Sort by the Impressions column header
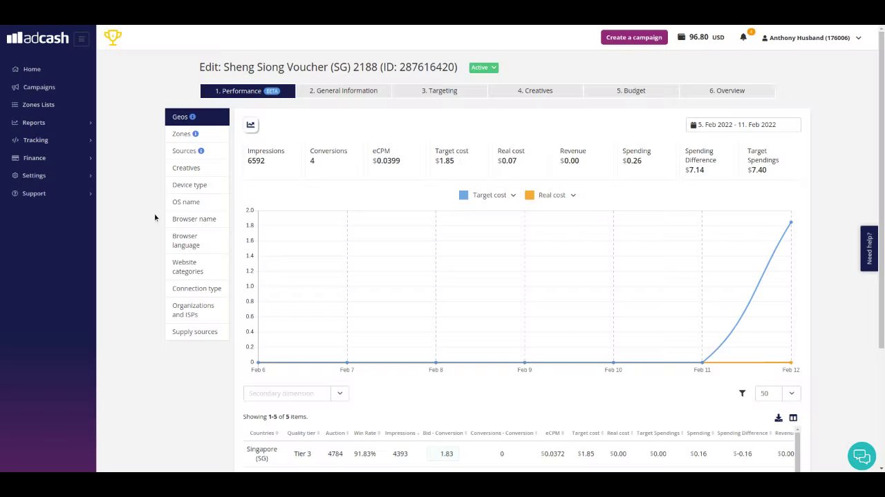The width and height of the screenshot is (885, 497). [401, 433]
